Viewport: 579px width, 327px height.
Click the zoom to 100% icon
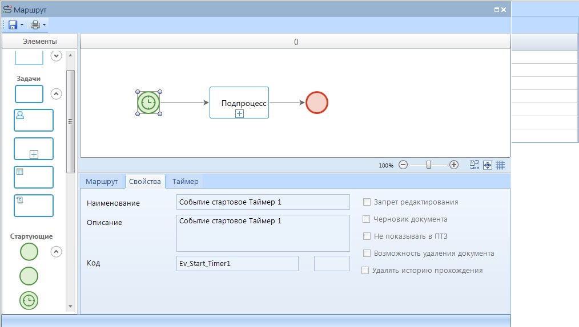tap(475, 165)
